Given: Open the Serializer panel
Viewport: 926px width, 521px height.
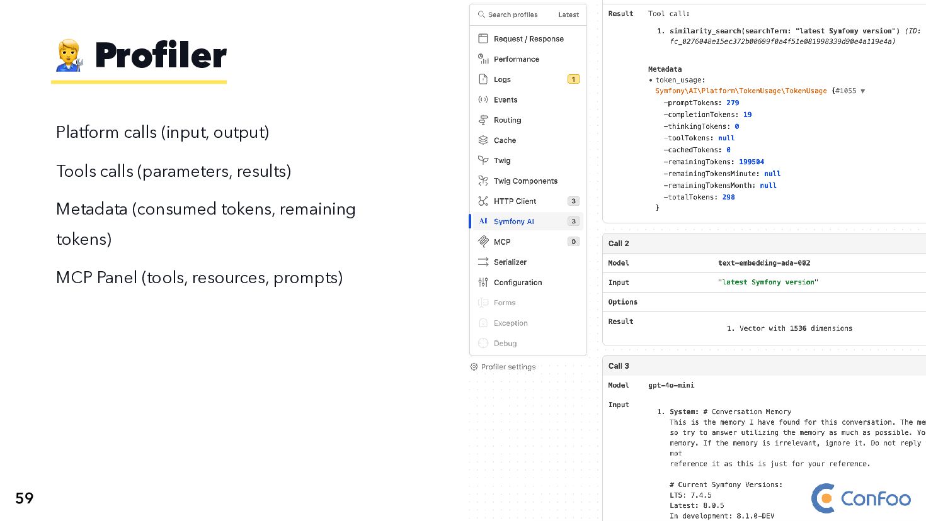Looking at the screenshot, I should coord(528,262).
